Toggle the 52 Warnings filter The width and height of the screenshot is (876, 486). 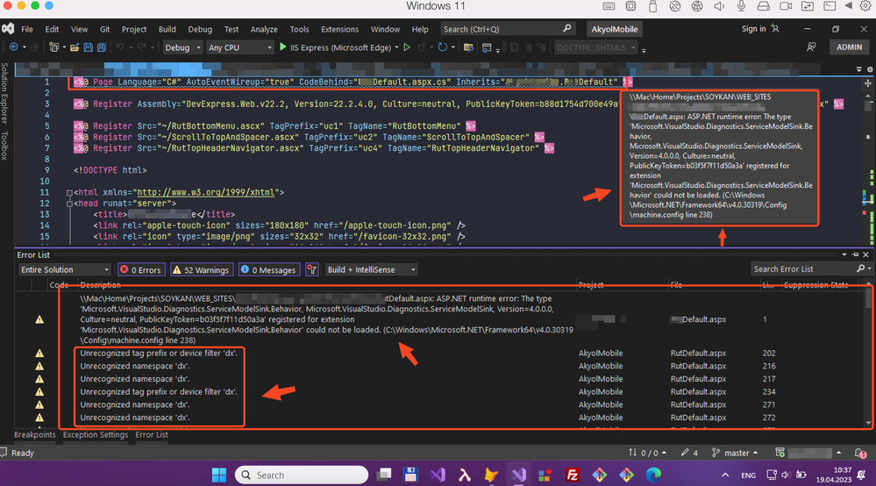(x=202, y=270)
